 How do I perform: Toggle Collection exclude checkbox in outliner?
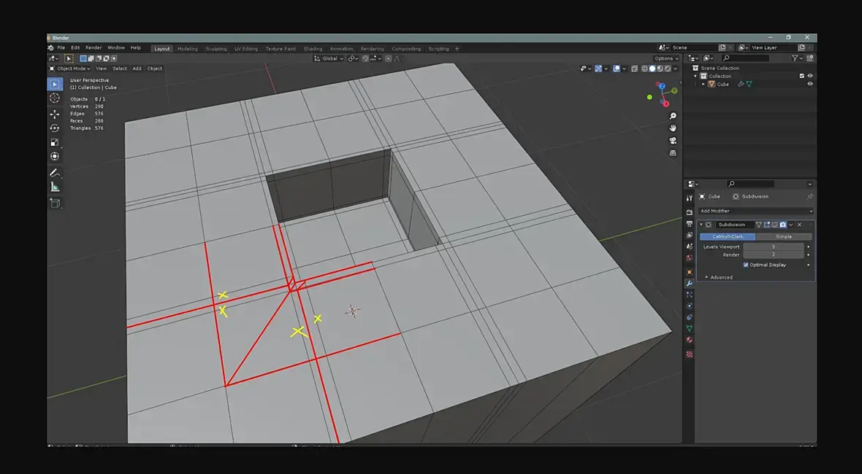pos(801,77)
